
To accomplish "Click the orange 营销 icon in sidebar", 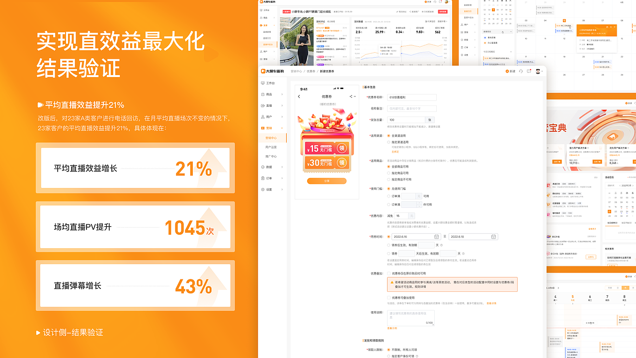I will (263, 128).
